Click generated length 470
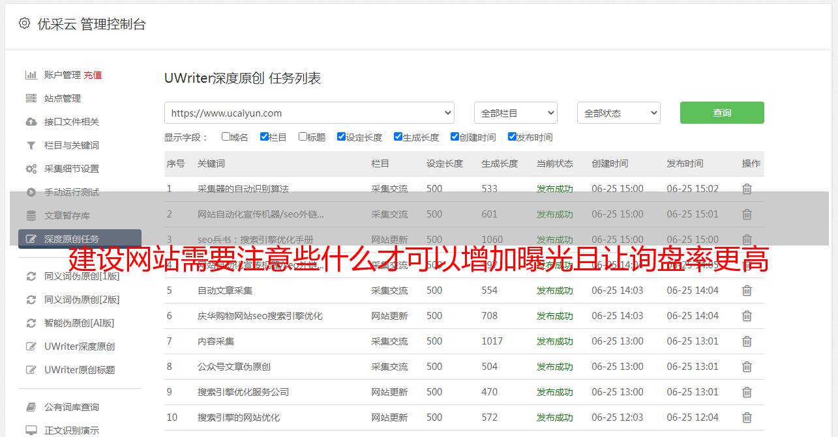This screenshot has width=838, height=437. pos(490,392)
